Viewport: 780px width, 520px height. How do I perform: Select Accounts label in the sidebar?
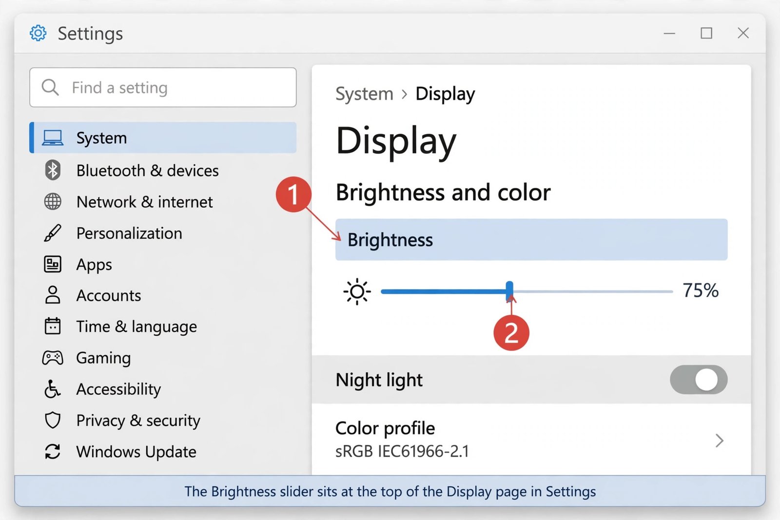[109, 295]
